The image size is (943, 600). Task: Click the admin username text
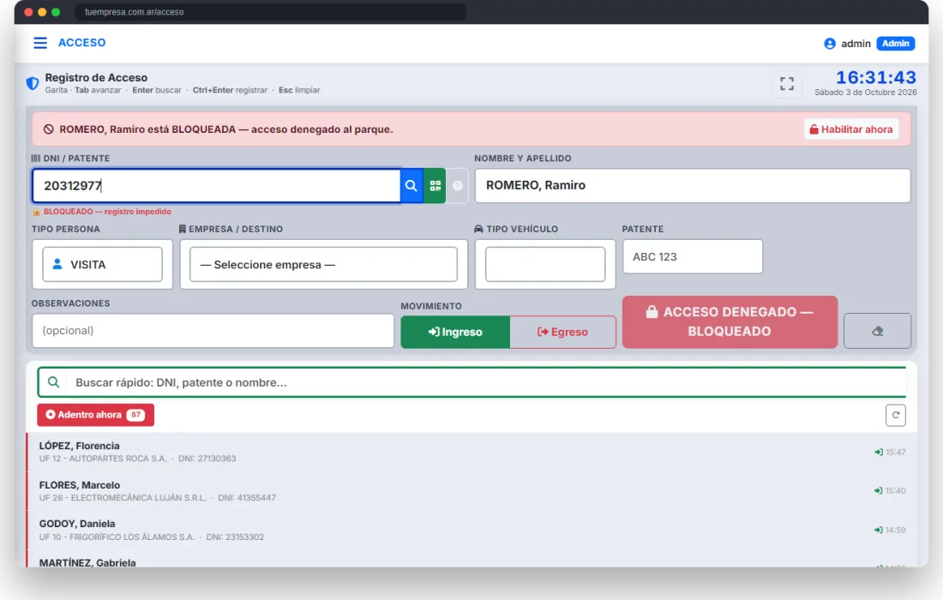(x=856, y=44)
